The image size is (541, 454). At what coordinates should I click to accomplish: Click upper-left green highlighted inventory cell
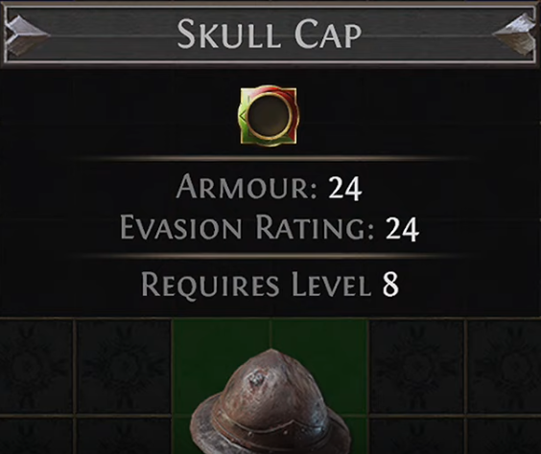coord(222,367)
